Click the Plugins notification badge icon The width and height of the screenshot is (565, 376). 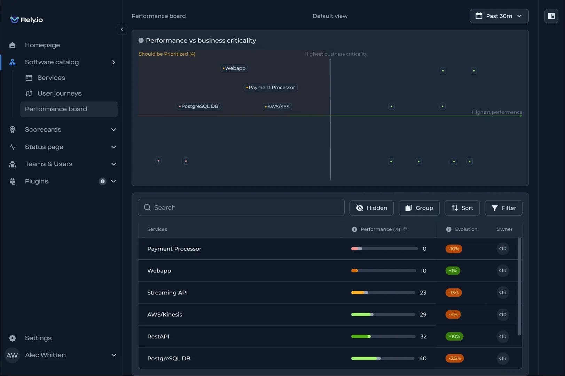coord(102,181)
